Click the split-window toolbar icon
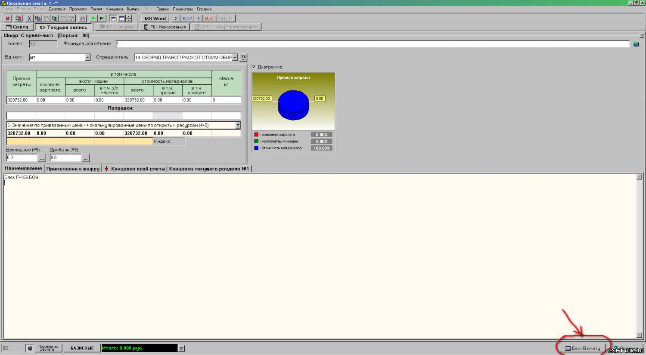 122,19
